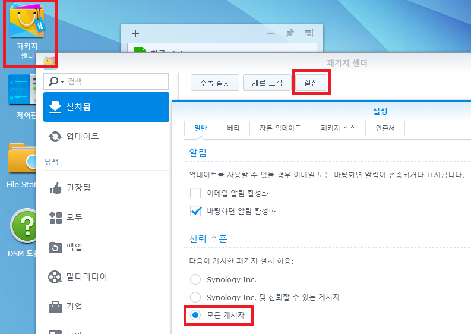Switch to the 자동 업데이트 tab

pyautogui.click(x=280, y=128)
